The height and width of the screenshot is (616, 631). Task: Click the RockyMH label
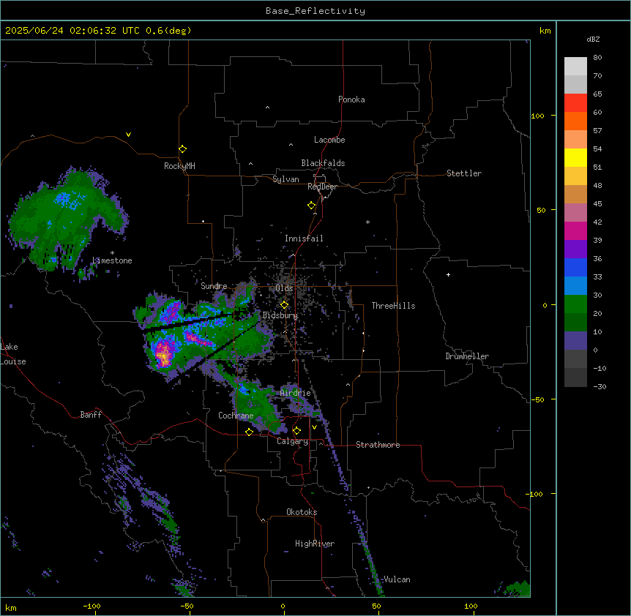tap(179, 166)
